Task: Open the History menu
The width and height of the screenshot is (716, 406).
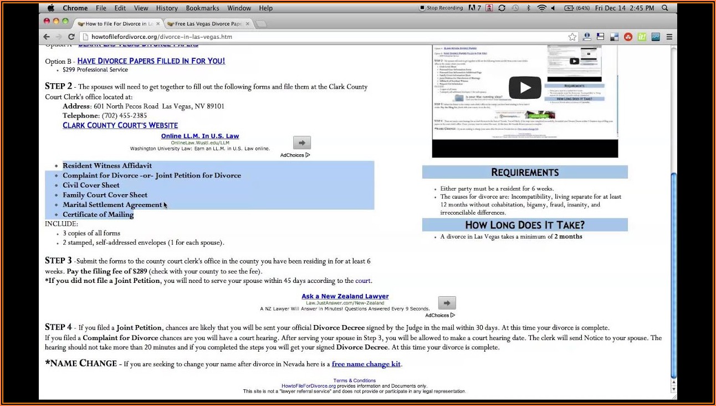Action: point(167,8)
